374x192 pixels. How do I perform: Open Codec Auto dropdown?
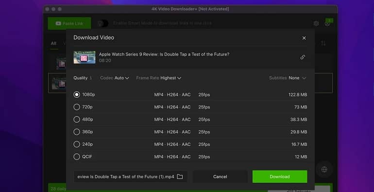tap(115, 78)
